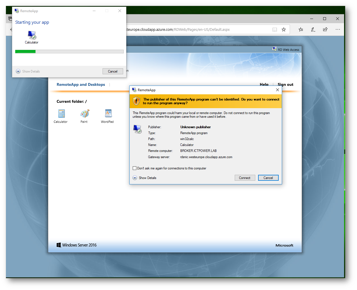
Task: Launch the WordPad RemoteApp icon
Action: point(108,114)
